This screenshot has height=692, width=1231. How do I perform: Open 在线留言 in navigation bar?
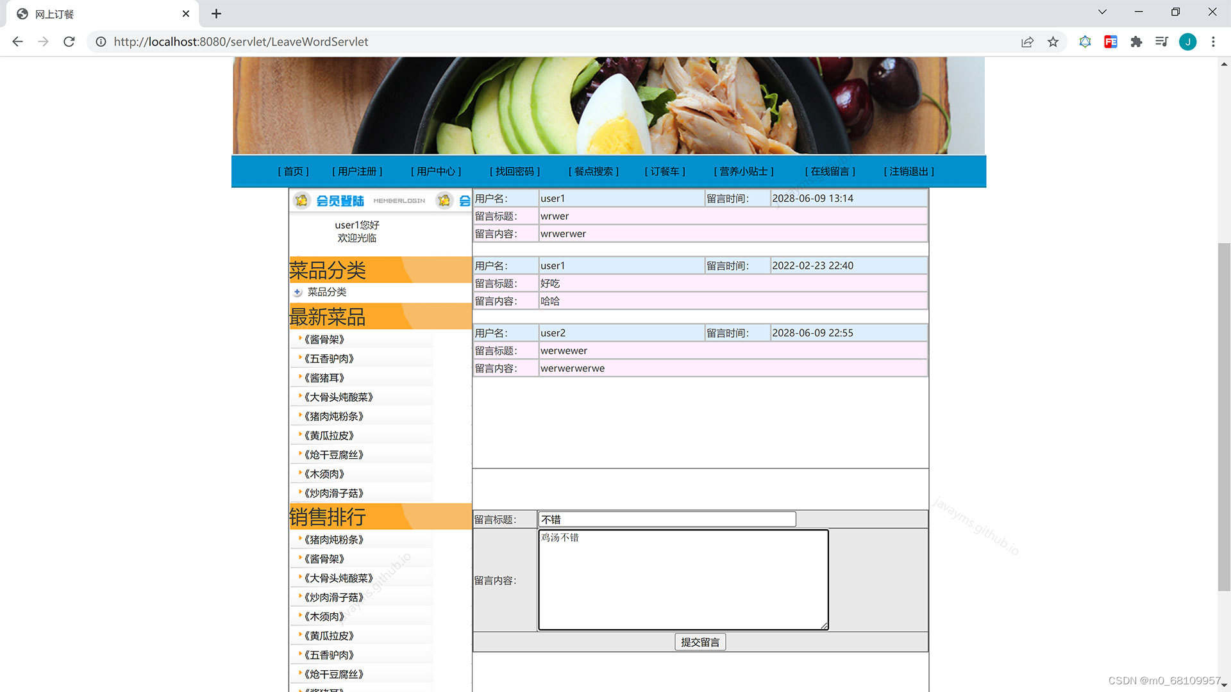click(x=830, y=171)
